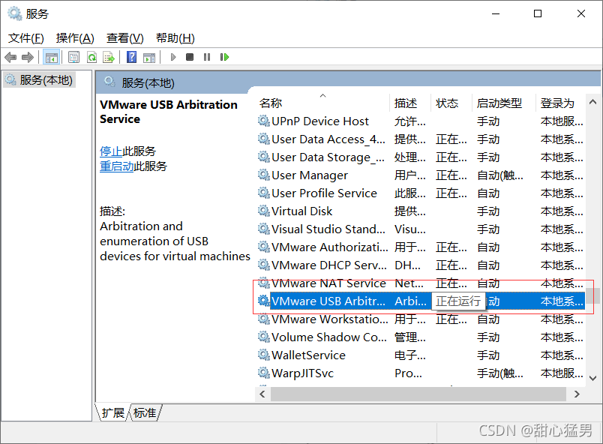The width and height of the screenshot is (603, 444).
Task: Sort by the 登录为 column header
Action: [560, 103]
